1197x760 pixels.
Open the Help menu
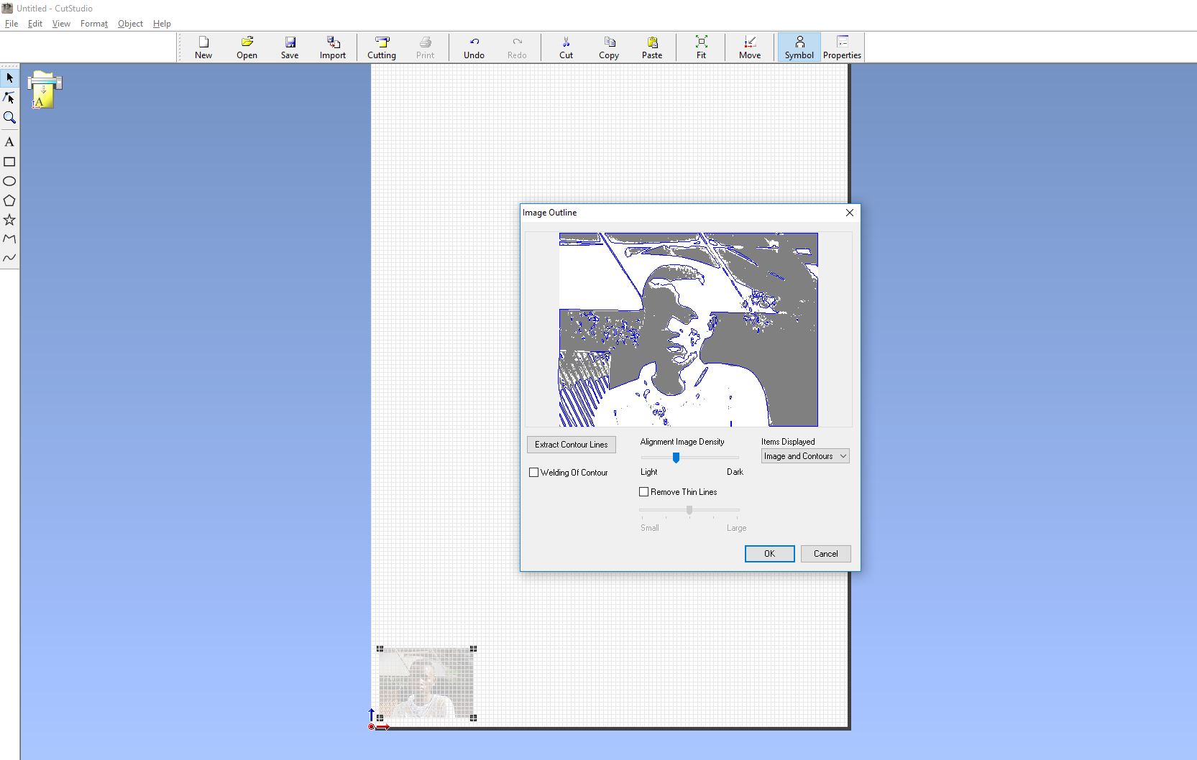click(x=162, y=24)
